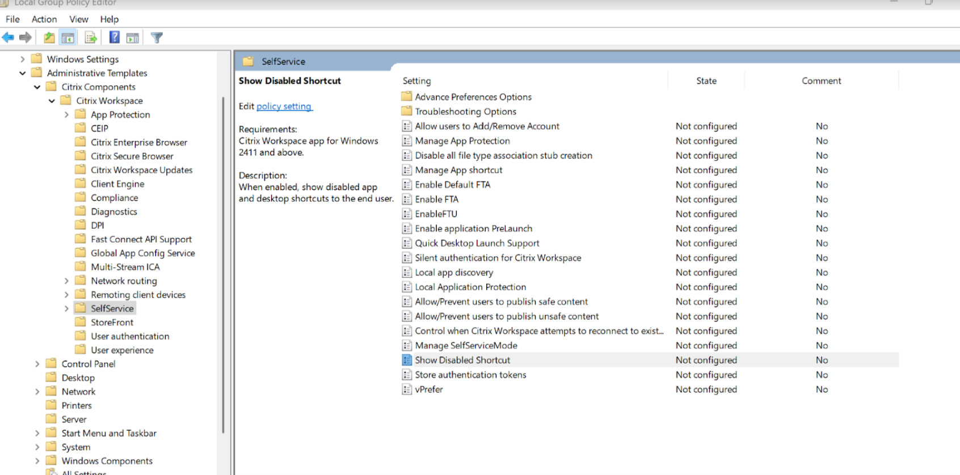
Task: Collapse the Citrix Workspace tree node
Action: click(52, 101)
